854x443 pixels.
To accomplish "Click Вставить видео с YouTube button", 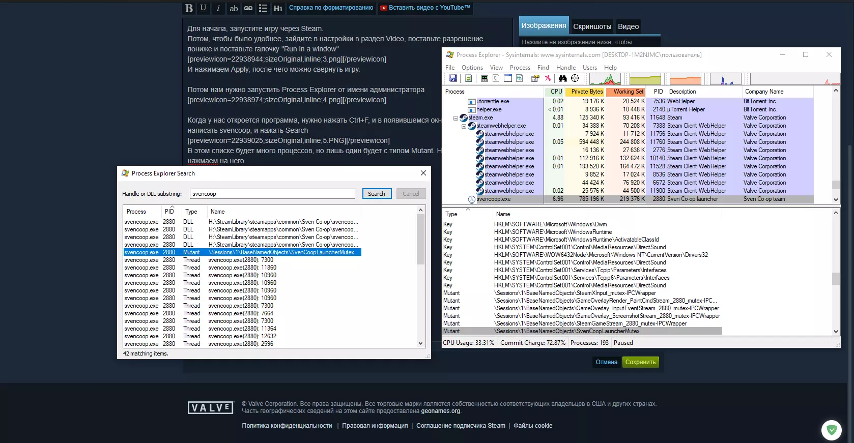I will tap(425, 8).
